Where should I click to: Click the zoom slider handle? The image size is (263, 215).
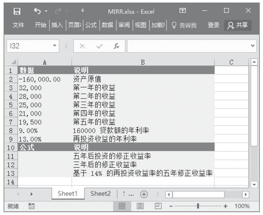[x=198, y=206]
